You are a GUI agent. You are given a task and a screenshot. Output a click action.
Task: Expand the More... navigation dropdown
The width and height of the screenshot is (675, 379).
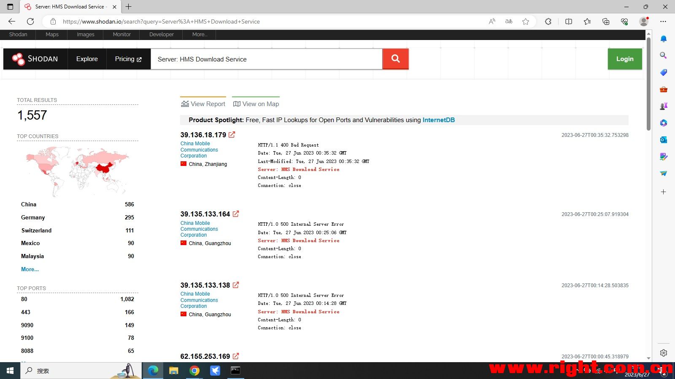(200, 35)
